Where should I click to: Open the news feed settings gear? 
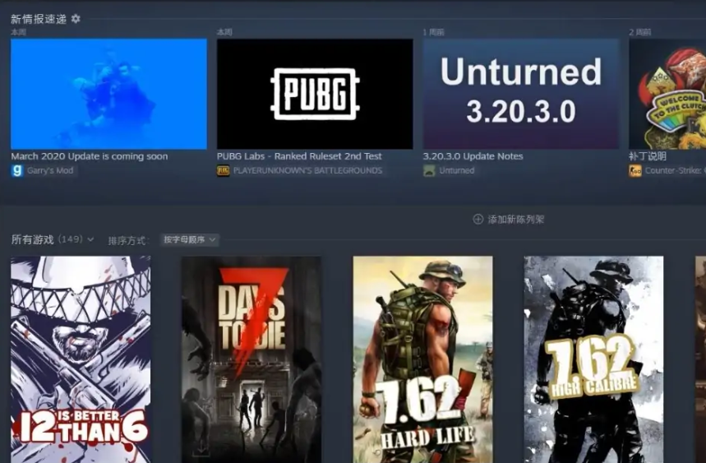76,19
